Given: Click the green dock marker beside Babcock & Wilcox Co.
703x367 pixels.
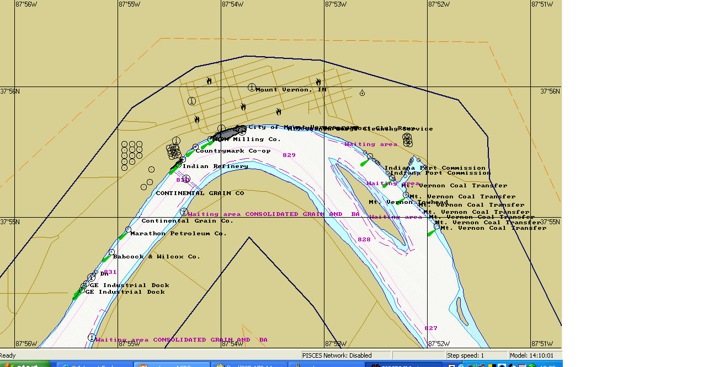Looking at the screenshot, I should point(106,259).
